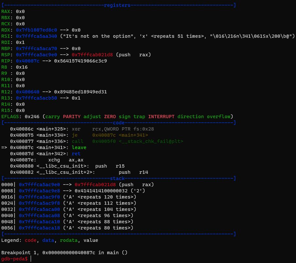Click the green 'leave' instruction
The height and width of the screenshot is (263, 296).
point(79,147)
